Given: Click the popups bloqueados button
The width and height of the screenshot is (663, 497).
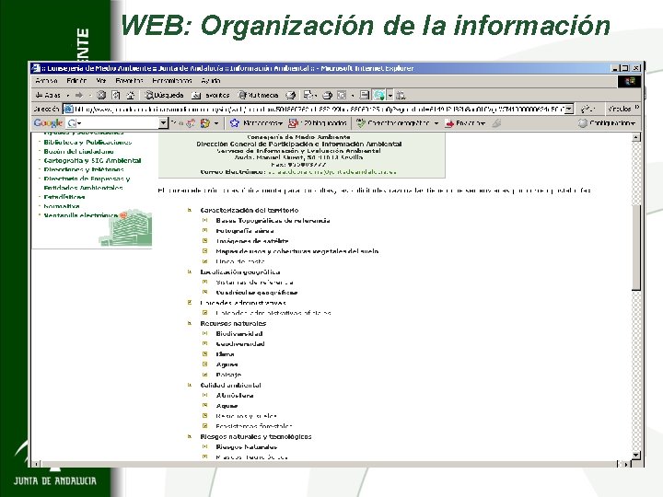Looking at the screenshot, I should click(x=318, y=123).
